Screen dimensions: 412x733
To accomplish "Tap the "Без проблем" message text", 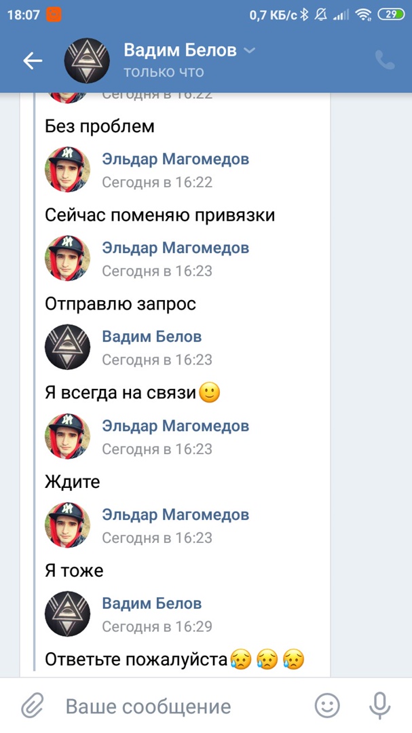I will point(100,126).
